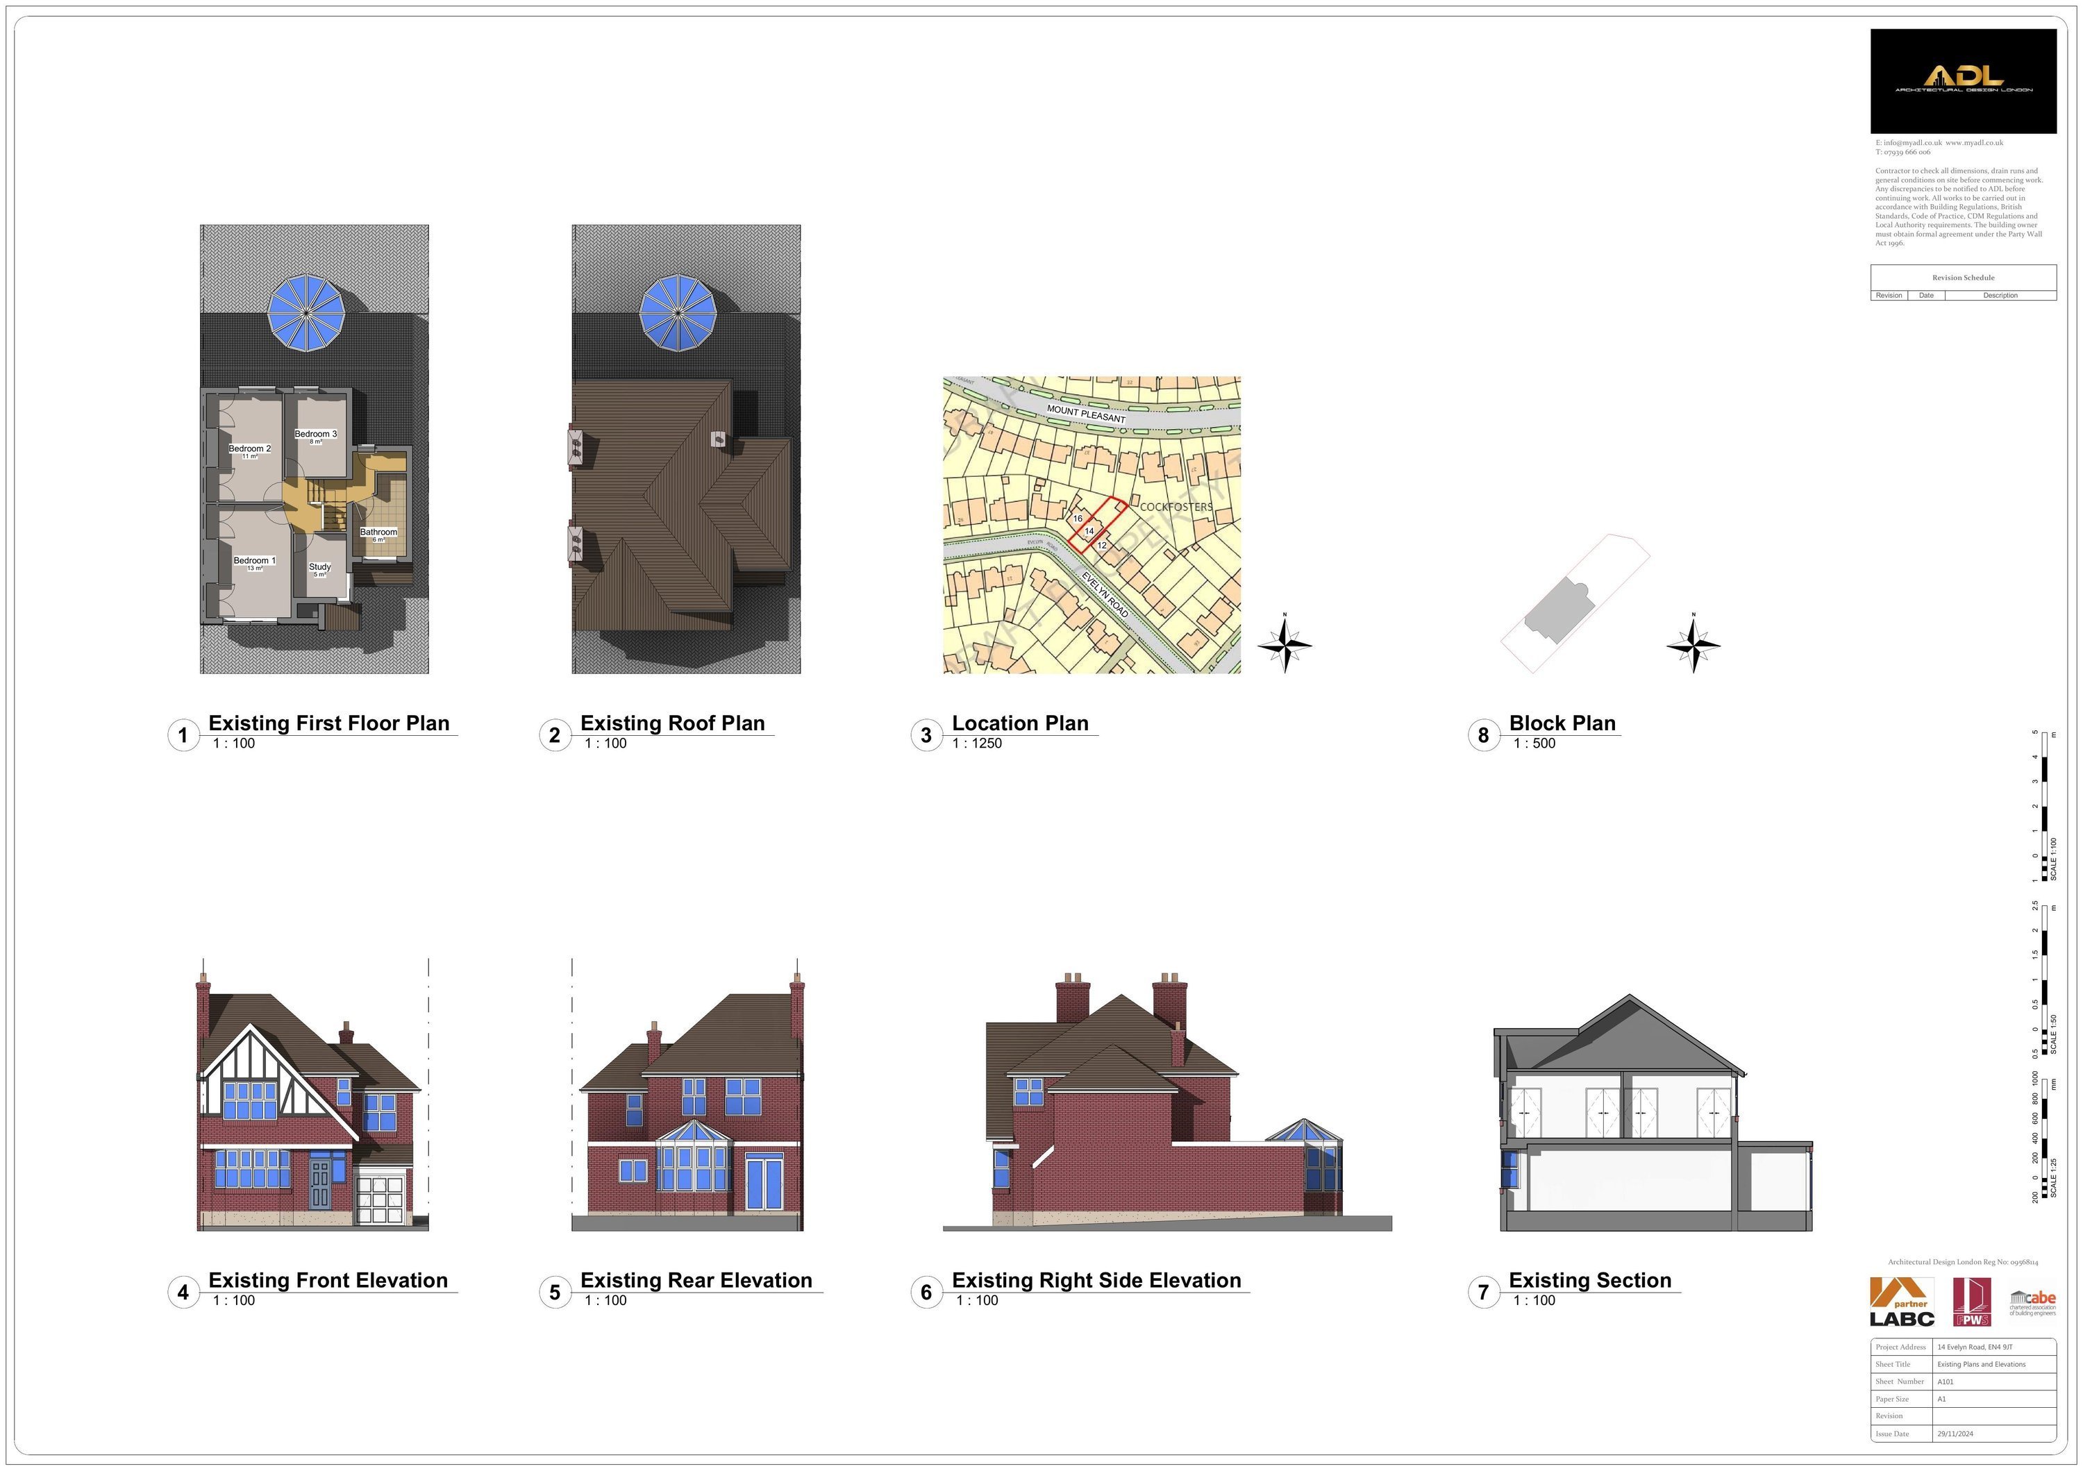Click the Existing Section view title

1591,1281
